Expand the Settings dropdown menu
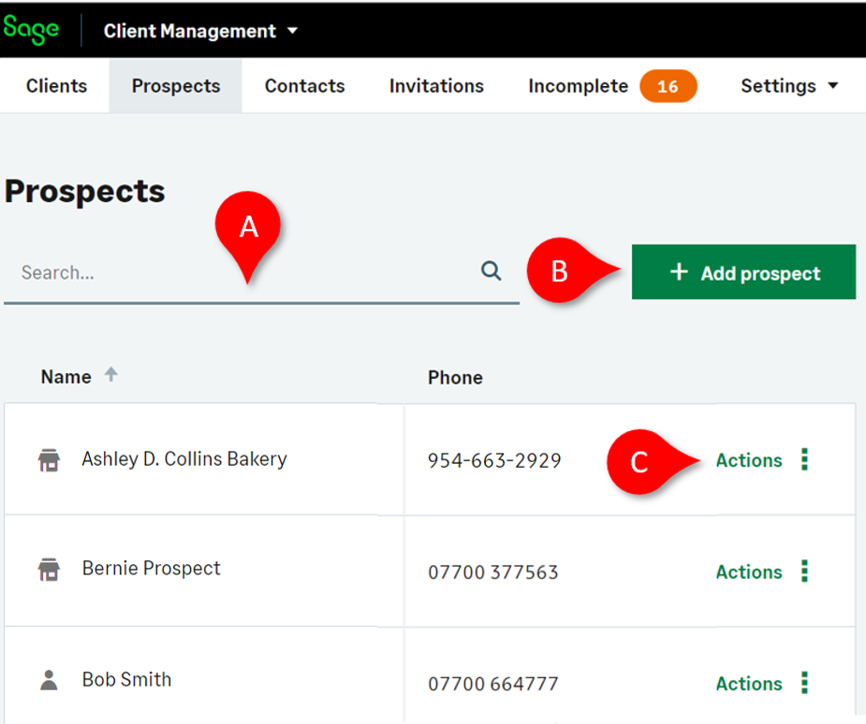866x724 pixels. (789, 86)
